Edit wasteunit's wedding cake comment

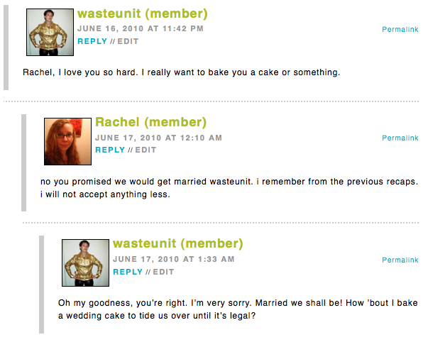coord(163,272)
